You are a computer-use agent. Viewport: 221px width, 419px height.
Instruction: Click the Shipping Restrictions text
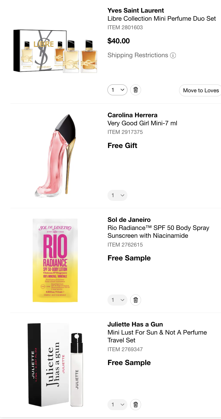click(137, 55)
